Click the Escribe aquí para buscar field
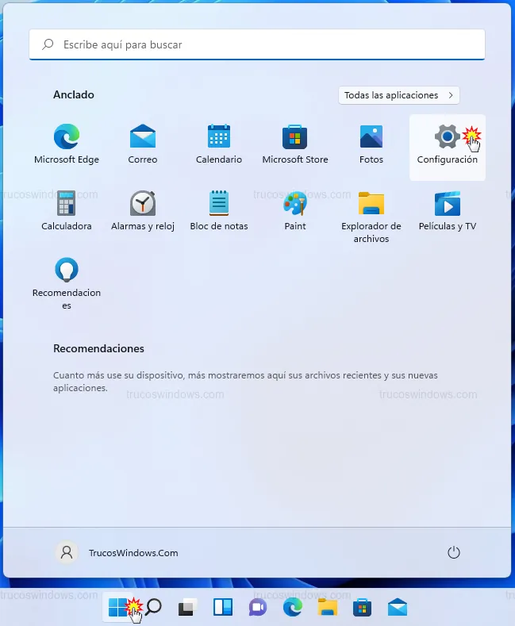This screenshot has height=626, width=515. [x=257, y=45]
